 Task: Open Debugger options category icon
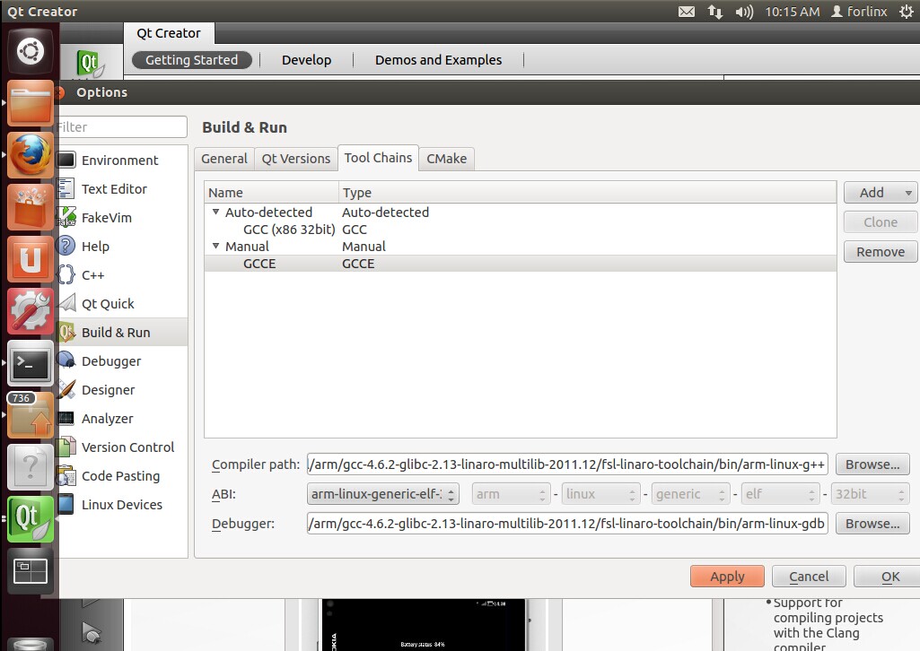(66, 360)
